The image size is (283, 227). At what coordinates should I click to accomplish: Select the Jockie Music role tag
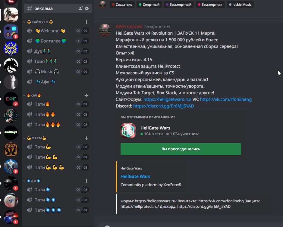pos(240,5)
